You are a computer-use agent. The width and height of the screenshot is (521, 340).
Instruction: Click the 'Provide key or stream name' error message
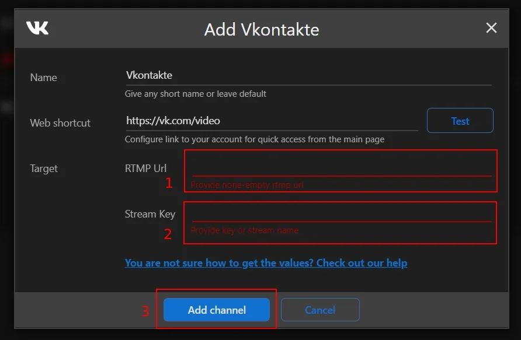pos(245,230)
